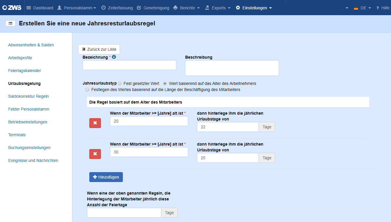The width and height of the screenshot is (391, 222).
Task: Edit age field containing 30
Action: tap(149, 152)
